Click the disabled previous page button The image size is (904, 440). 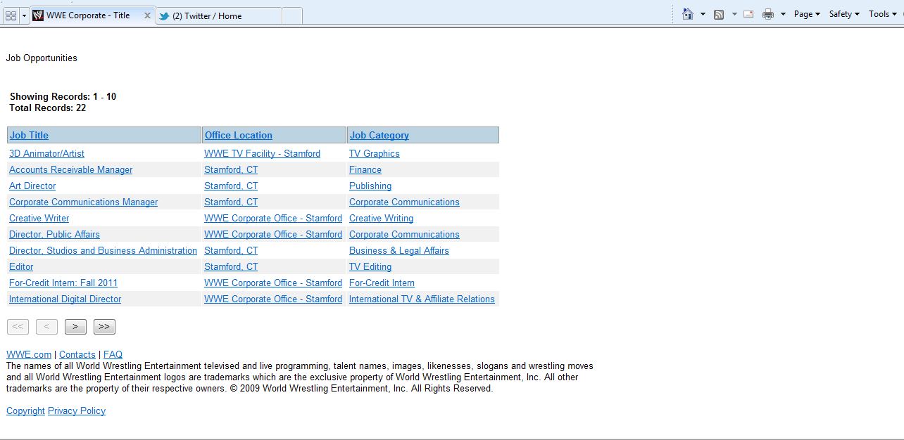pyautogui.click(x=46, y=327)
